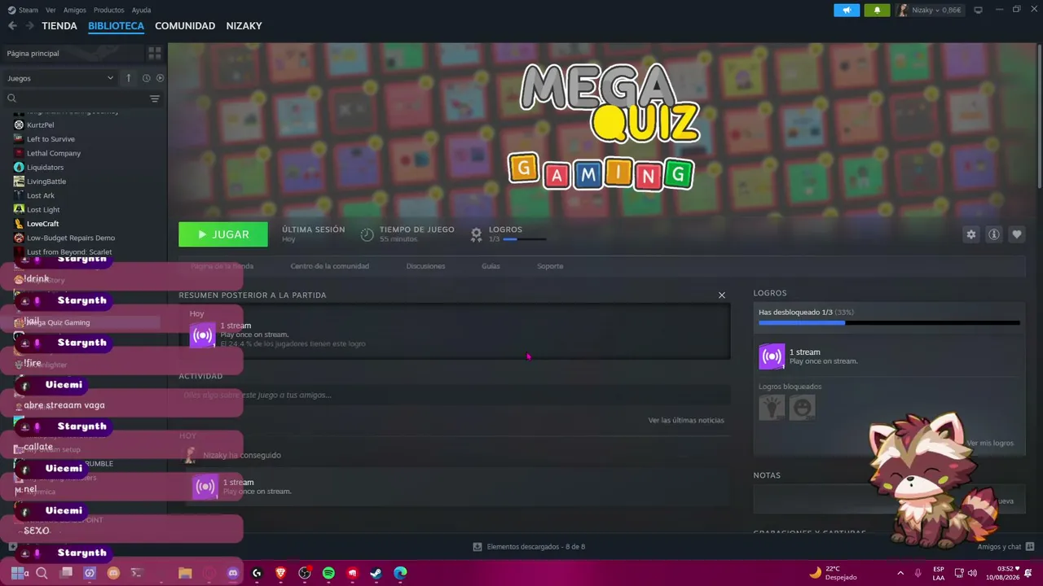The width and height of the screenshot is (1043, 586).
Task: Click the achievements 33% progress bar
Action: click(x=889, y=323)
